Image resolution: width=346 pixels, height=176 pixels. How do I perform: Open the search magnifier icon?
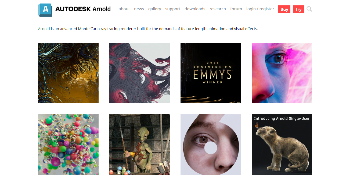[x=309, y=9]
